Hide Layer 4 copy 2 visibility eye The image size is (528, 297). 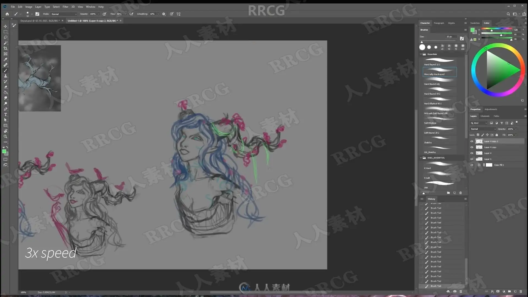472,141
